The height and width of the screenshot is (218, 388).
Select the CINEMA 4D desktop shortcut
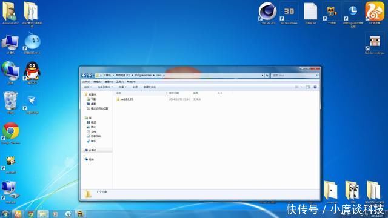(x=267, y=13)
